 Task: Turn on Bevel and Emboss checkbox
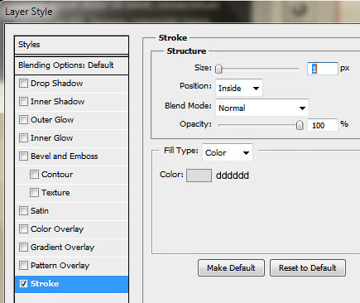[23, 156]
